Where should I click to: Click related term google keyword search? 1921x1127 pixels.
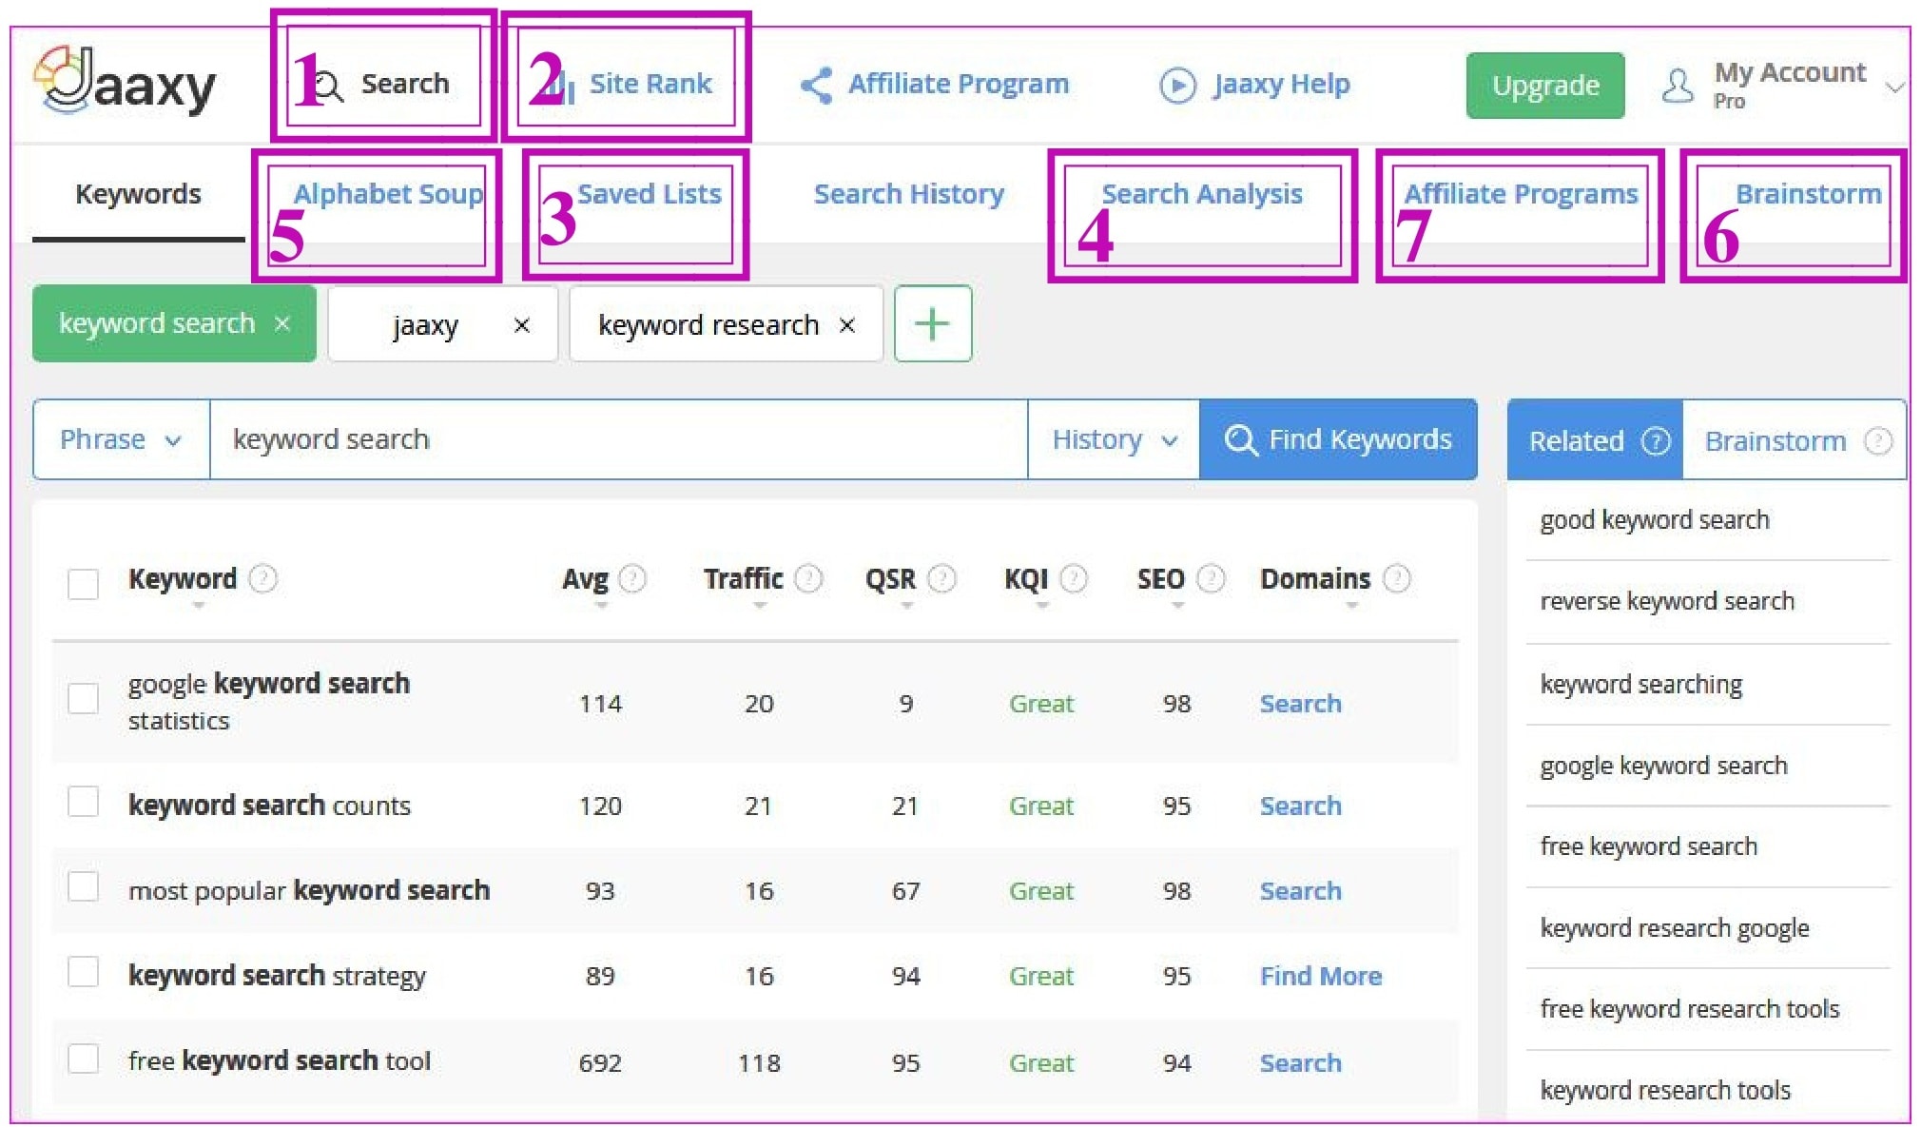(x=1663, y=766)
